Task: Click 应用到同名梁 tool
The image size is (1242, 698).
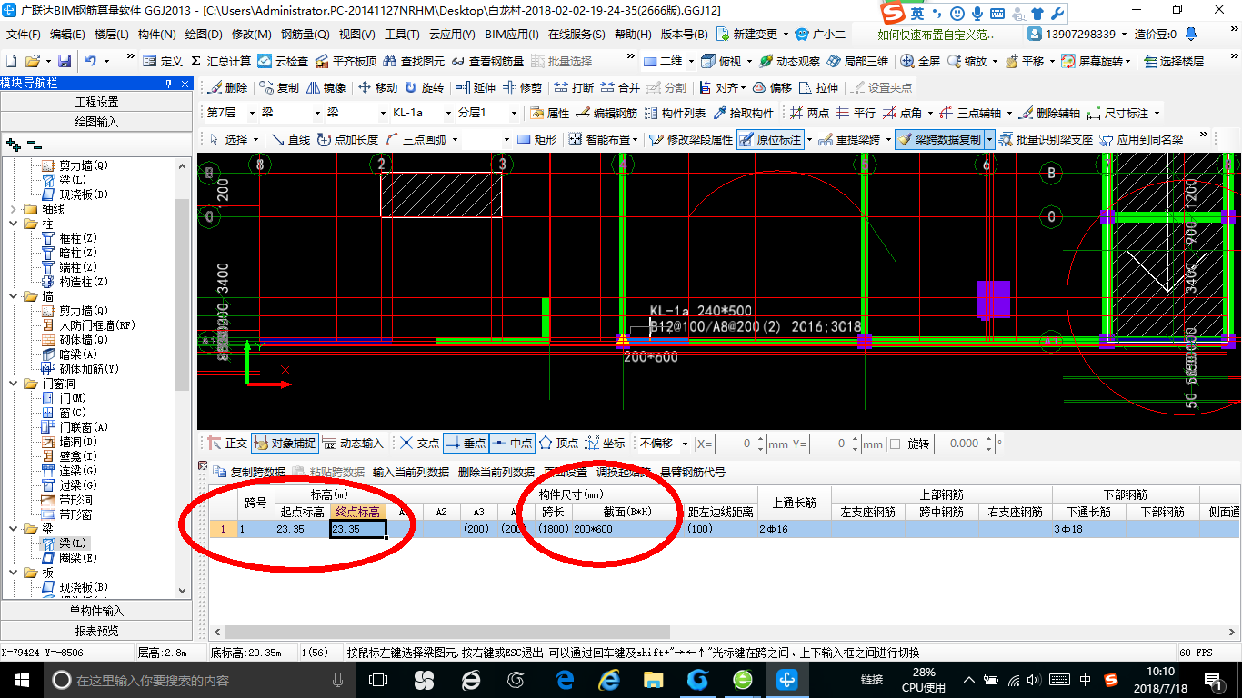Action: [x=1142, y=139]
